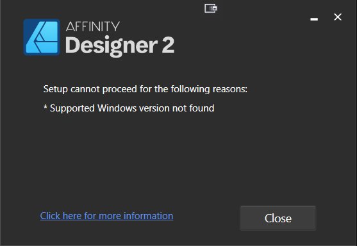
Task: Click the small display icon at top
Action: (211, 8)
